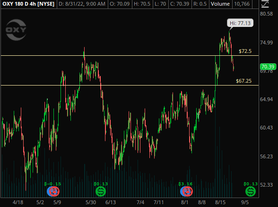Click the 5/30 date axis label
278x207 pixels.
pyautogui.click(x=91, y=202)
